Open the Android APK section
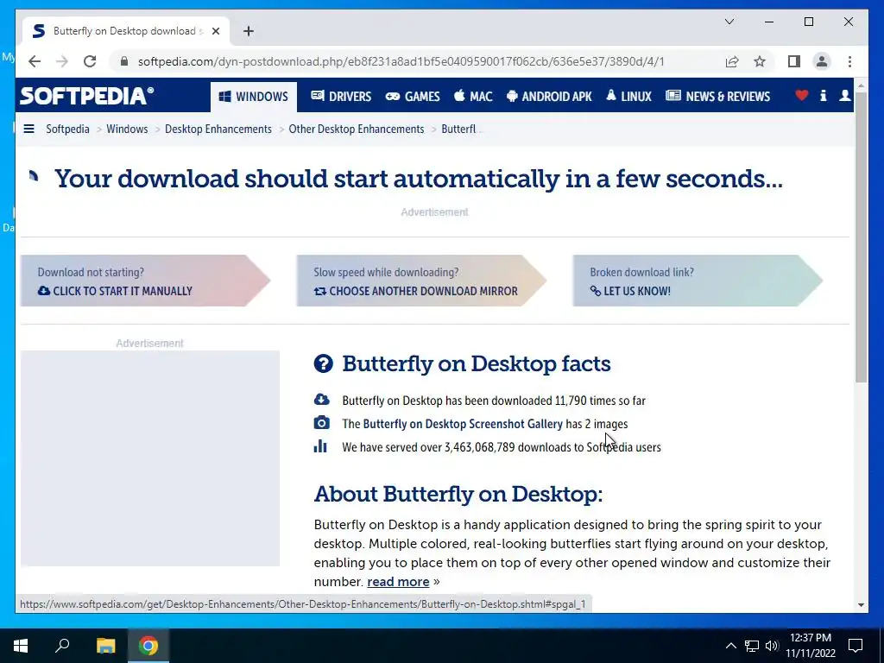 (549, 97)
